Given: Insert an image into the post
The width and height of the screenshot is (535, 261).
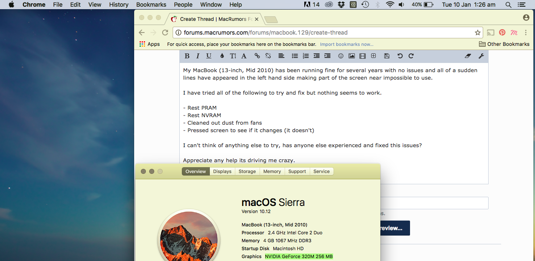Looking at the screenshot, I should tap(352, 56).
